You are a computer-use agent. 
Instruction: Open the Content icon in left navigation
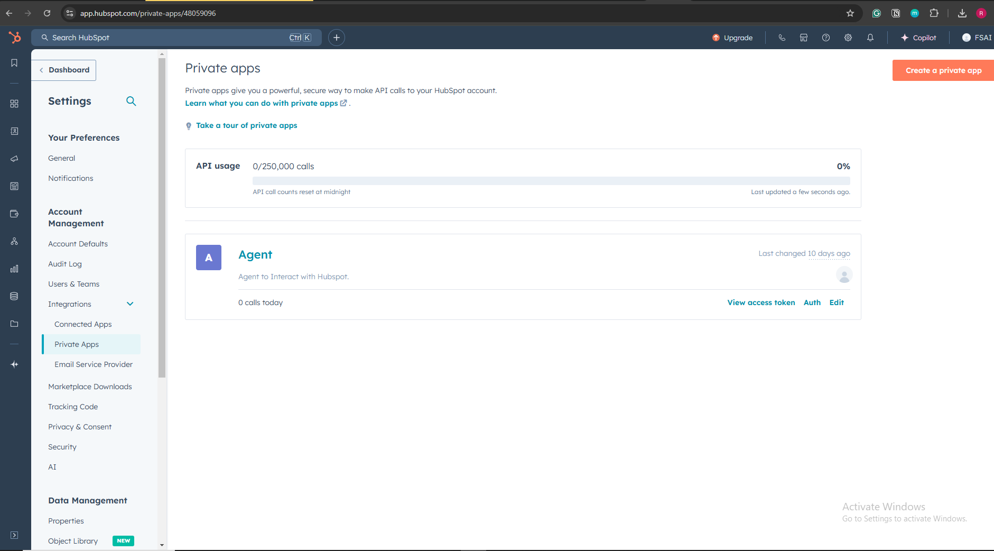point(14,186)
